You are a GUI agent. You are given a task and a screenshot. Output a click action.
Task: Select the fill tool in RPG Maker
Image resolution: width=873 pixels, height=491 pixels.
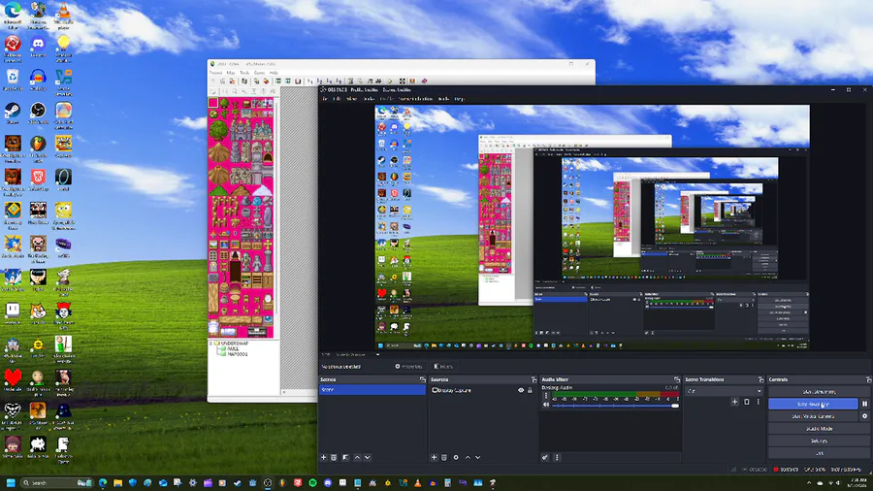[x=273, y=91]
